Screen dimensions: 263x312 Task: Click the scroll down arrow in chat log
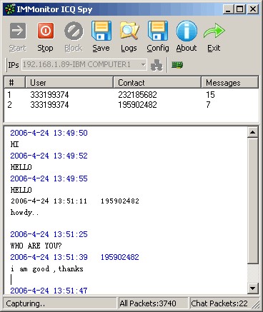click(253, 288)
